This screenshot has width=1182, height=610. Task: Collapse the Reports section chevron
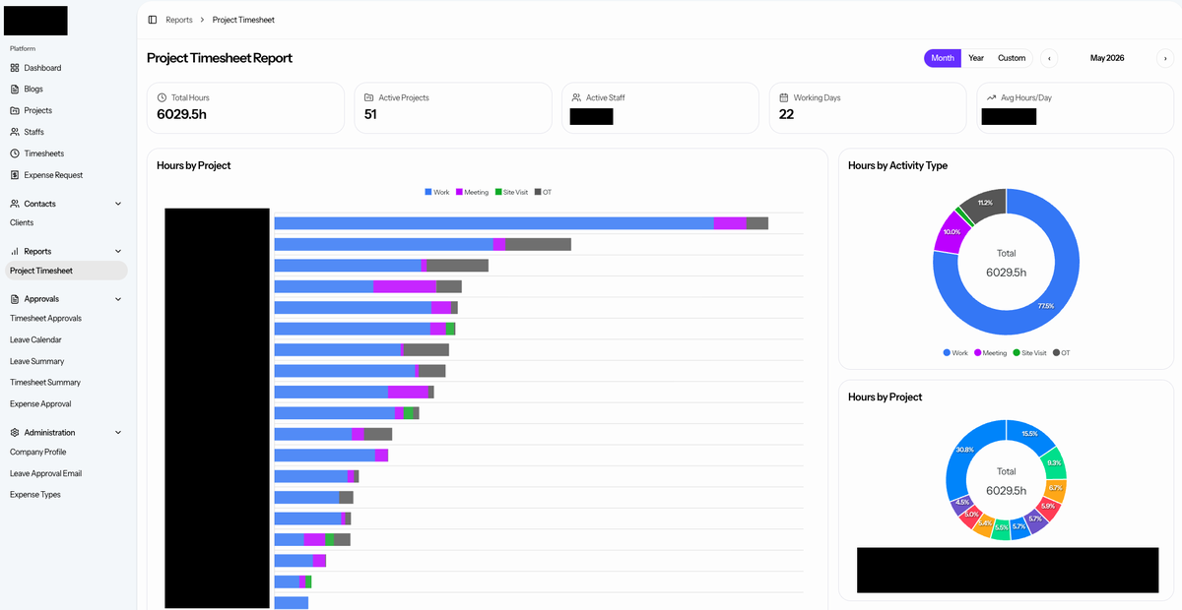tap(118, 251)
